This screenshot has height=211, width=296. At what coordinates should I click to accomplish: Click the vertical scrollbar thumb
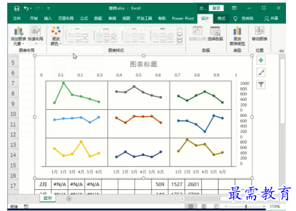(283, 91)
